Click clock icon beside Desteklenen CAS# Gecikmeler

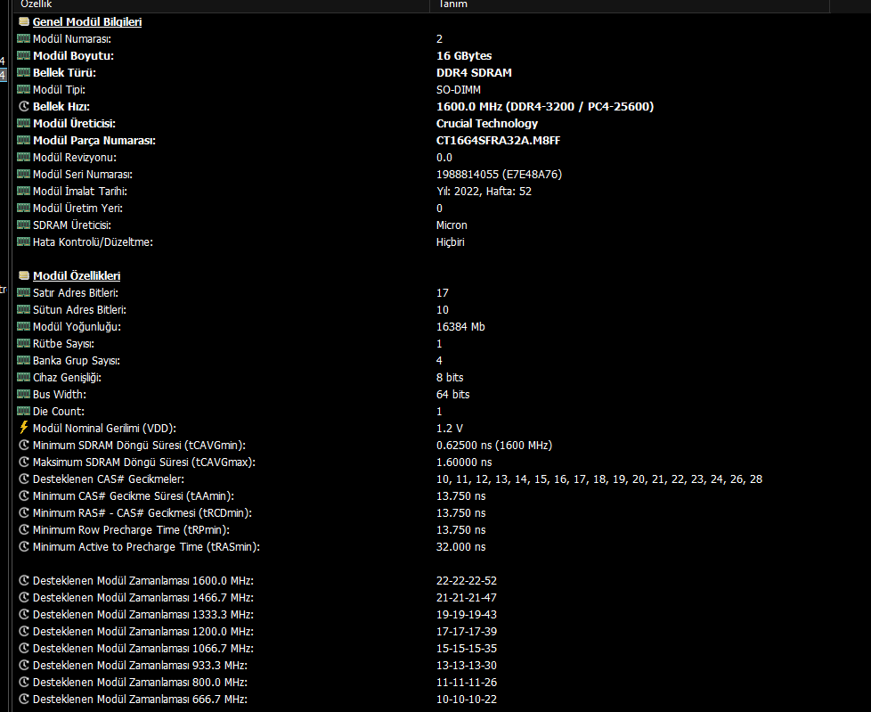24,479
